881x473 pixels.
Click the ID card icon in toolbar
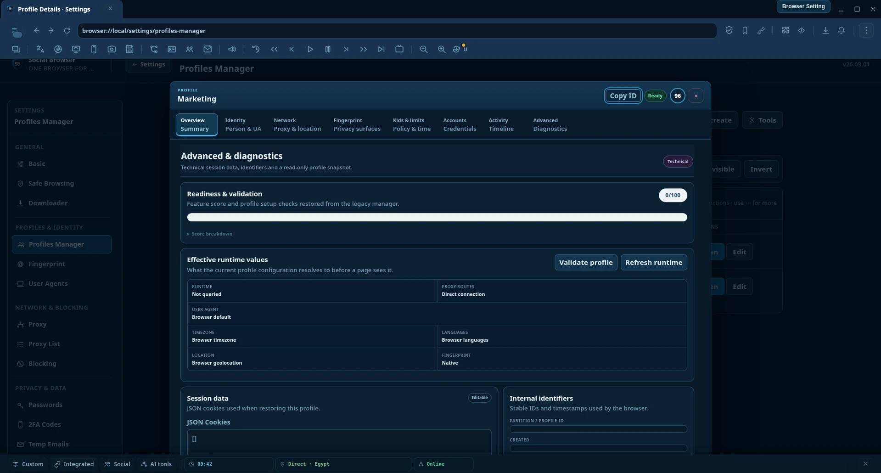(172, 49)
